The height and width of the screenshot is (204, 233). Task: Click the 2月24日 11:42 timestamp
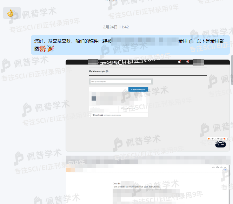(116, 27)
